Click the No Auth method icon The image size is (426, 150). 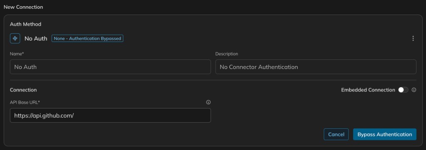tap(15, 38)
